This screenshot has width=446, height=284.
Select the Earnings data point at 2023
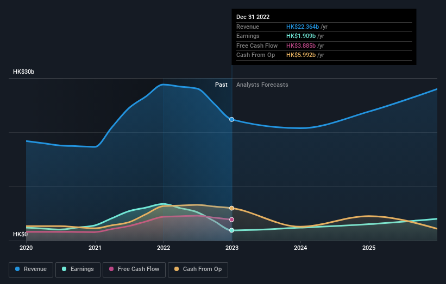tap(232, 230)
